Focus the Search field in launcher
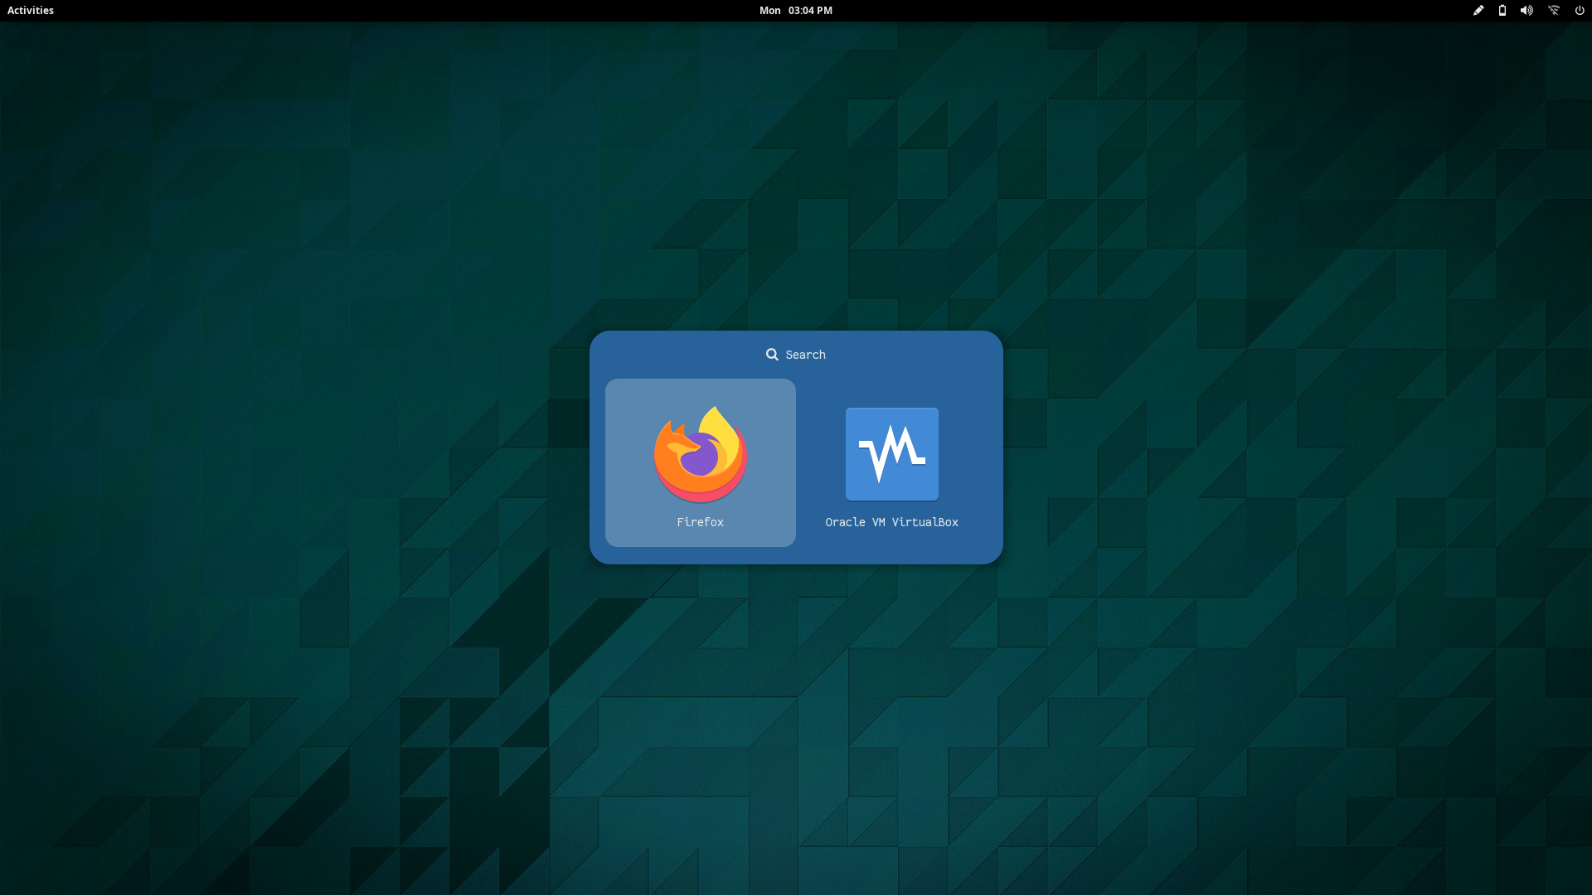The height and width of the screenshot is (895, 1592). (795, 355)
